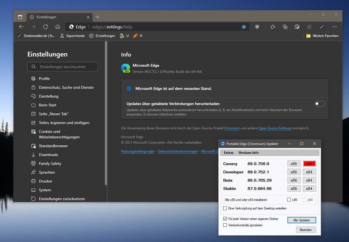This screenshot has height=242, width=349.
Task: Uncheck Für jede Version einen eigenen Ordner
Action: coord(225,219)
